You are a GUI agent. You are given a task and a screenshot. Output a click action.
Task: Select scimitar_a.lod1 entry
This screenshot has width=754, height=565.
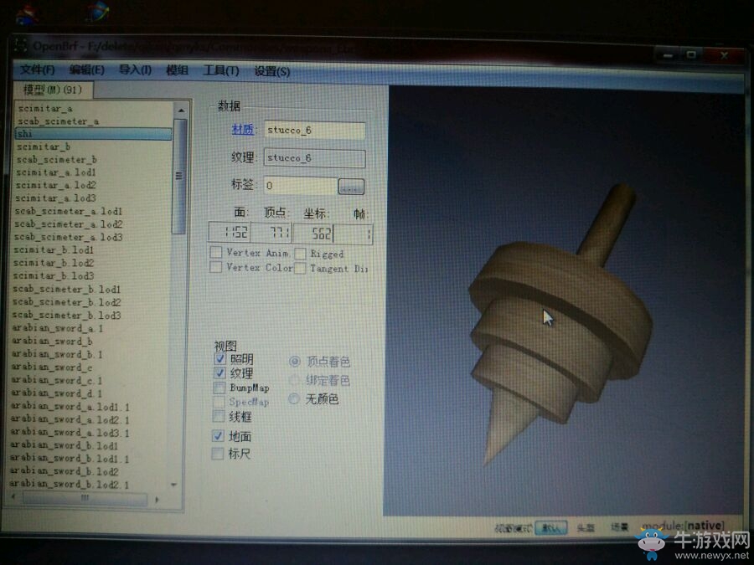pyautogui.click(x=56, y=172)
